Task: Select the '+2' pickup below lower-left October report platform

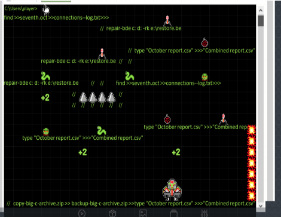Action: coord(83,152)
